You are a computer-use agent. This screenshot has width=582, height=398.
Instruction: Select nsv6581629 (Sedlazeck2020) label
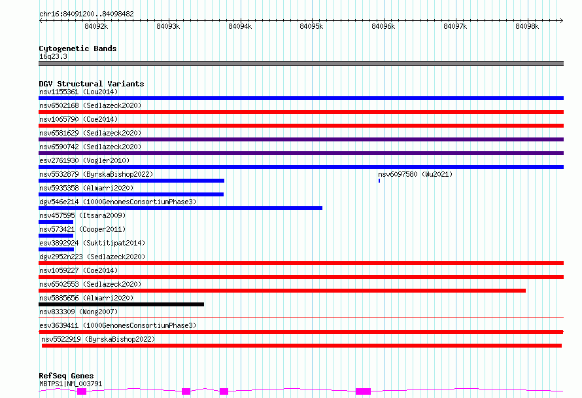click(90, 133)
